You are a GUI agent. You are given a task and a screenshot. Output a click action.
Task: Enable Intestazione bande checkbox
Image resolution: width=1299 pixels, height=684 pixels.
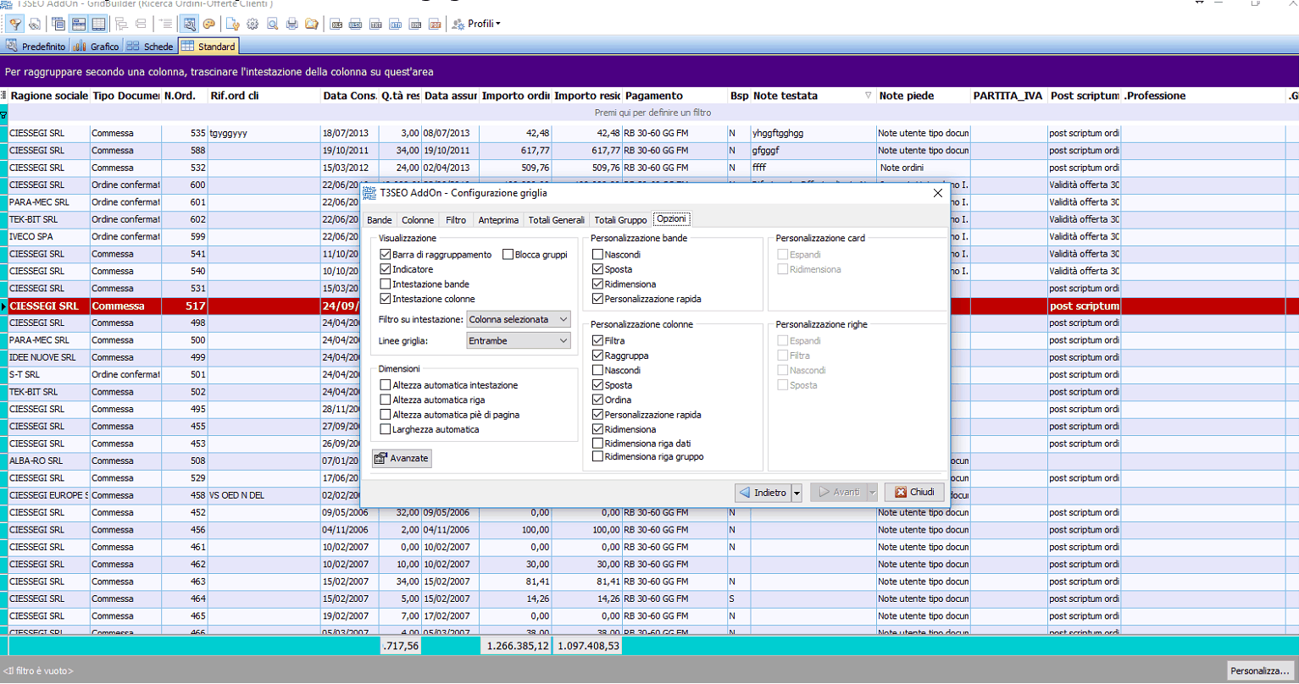(386, 284)
